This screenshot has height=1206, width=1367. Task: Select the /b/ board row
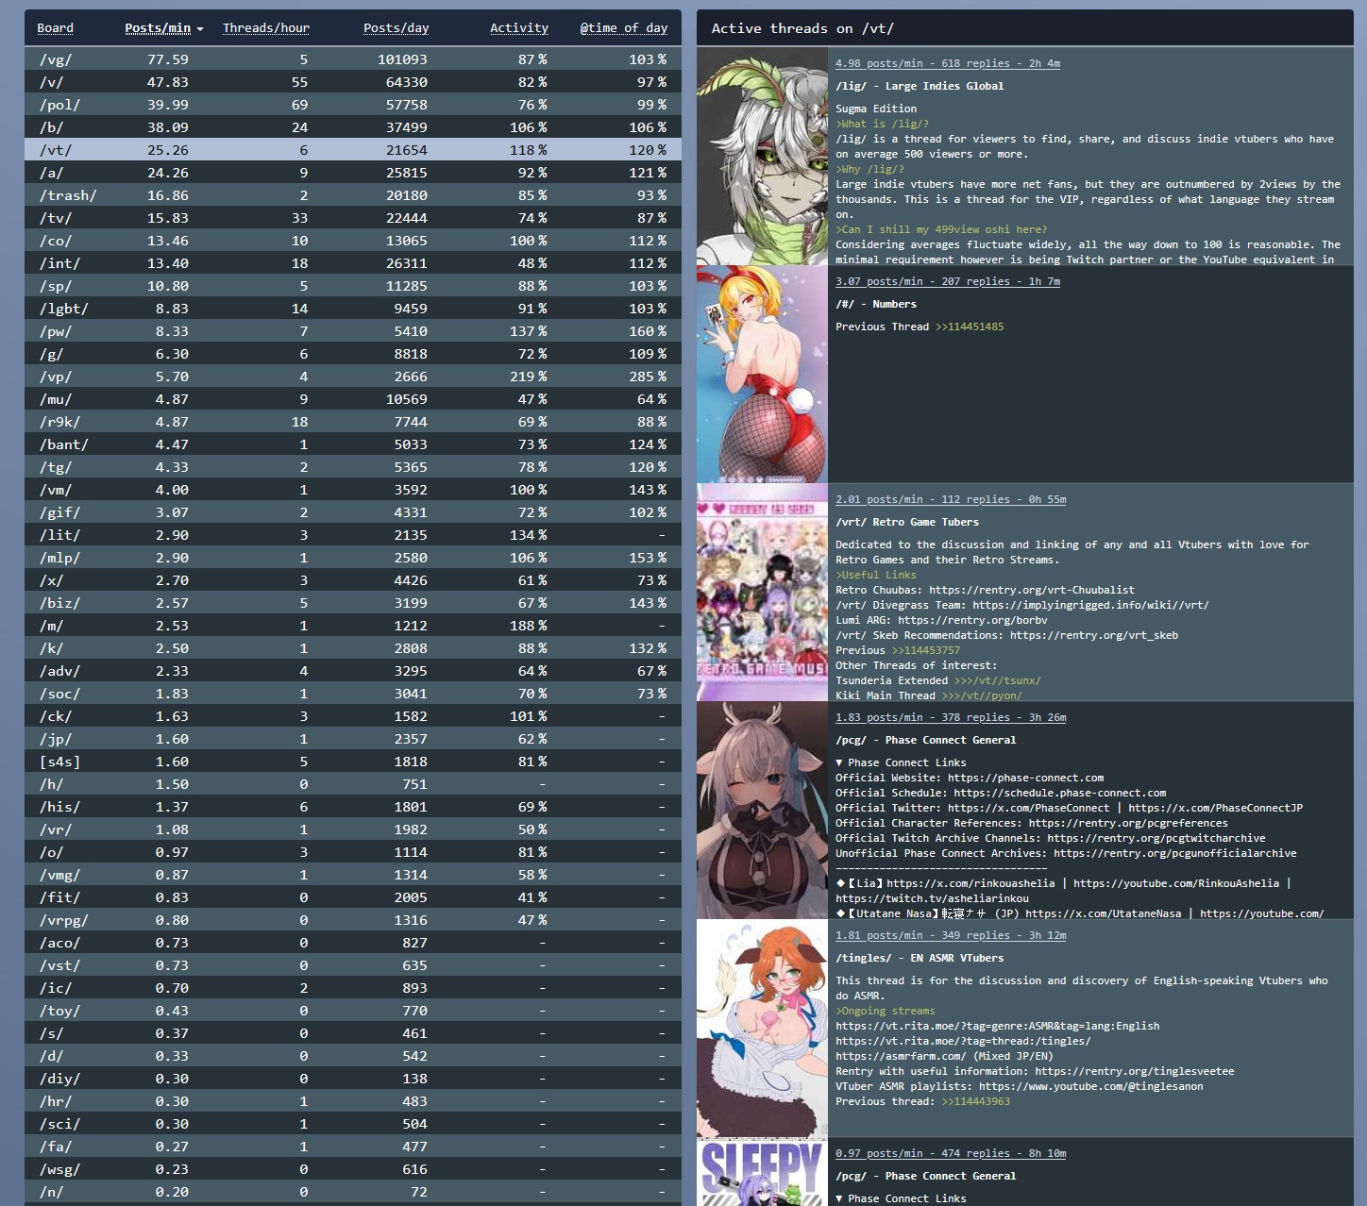(x=353, y=127)
